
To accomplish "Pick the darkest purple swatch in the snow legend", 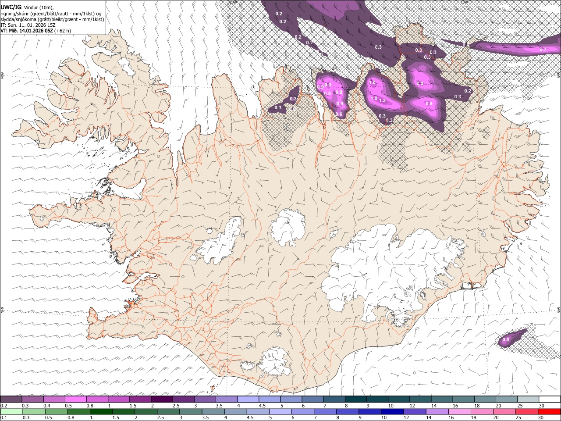I will [161, 400].
